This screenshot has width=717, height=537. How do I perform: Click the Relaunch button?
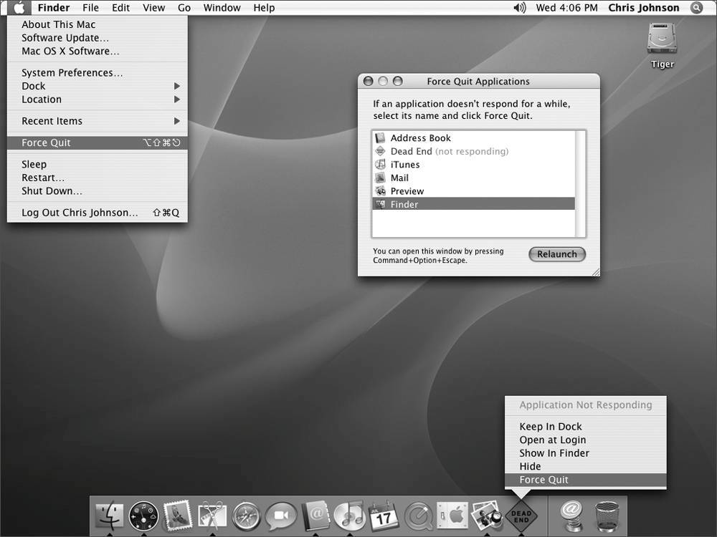point(557,254)
